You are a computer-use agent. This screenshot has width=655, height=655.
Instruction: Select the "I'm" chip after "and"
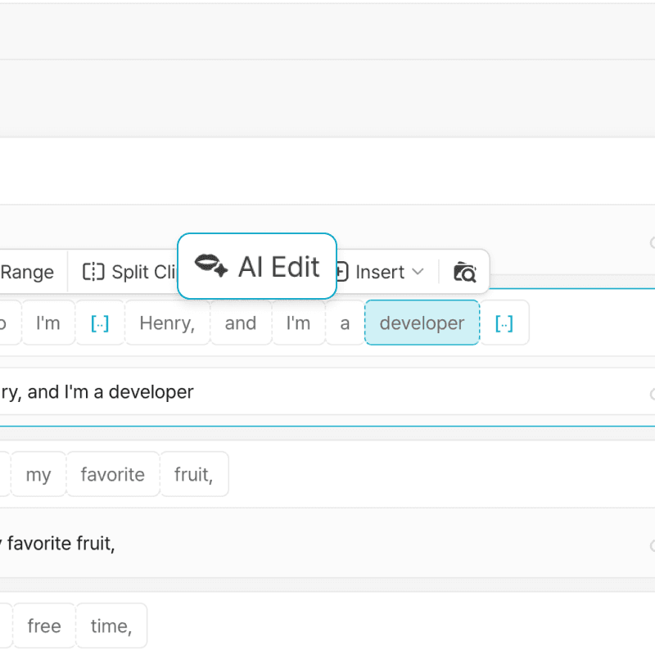pos(298,323)
